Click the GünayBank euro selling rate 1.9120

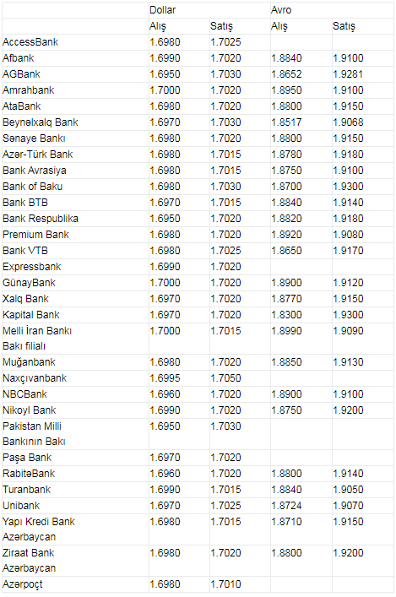point(348,283)
